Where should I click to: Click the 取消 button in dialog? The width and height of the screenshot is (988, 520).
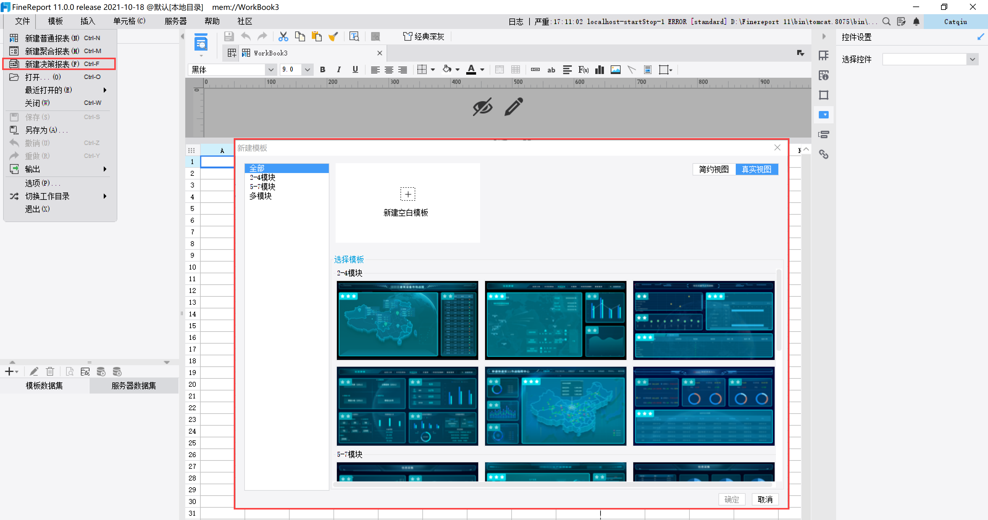(x=765, y=499)
